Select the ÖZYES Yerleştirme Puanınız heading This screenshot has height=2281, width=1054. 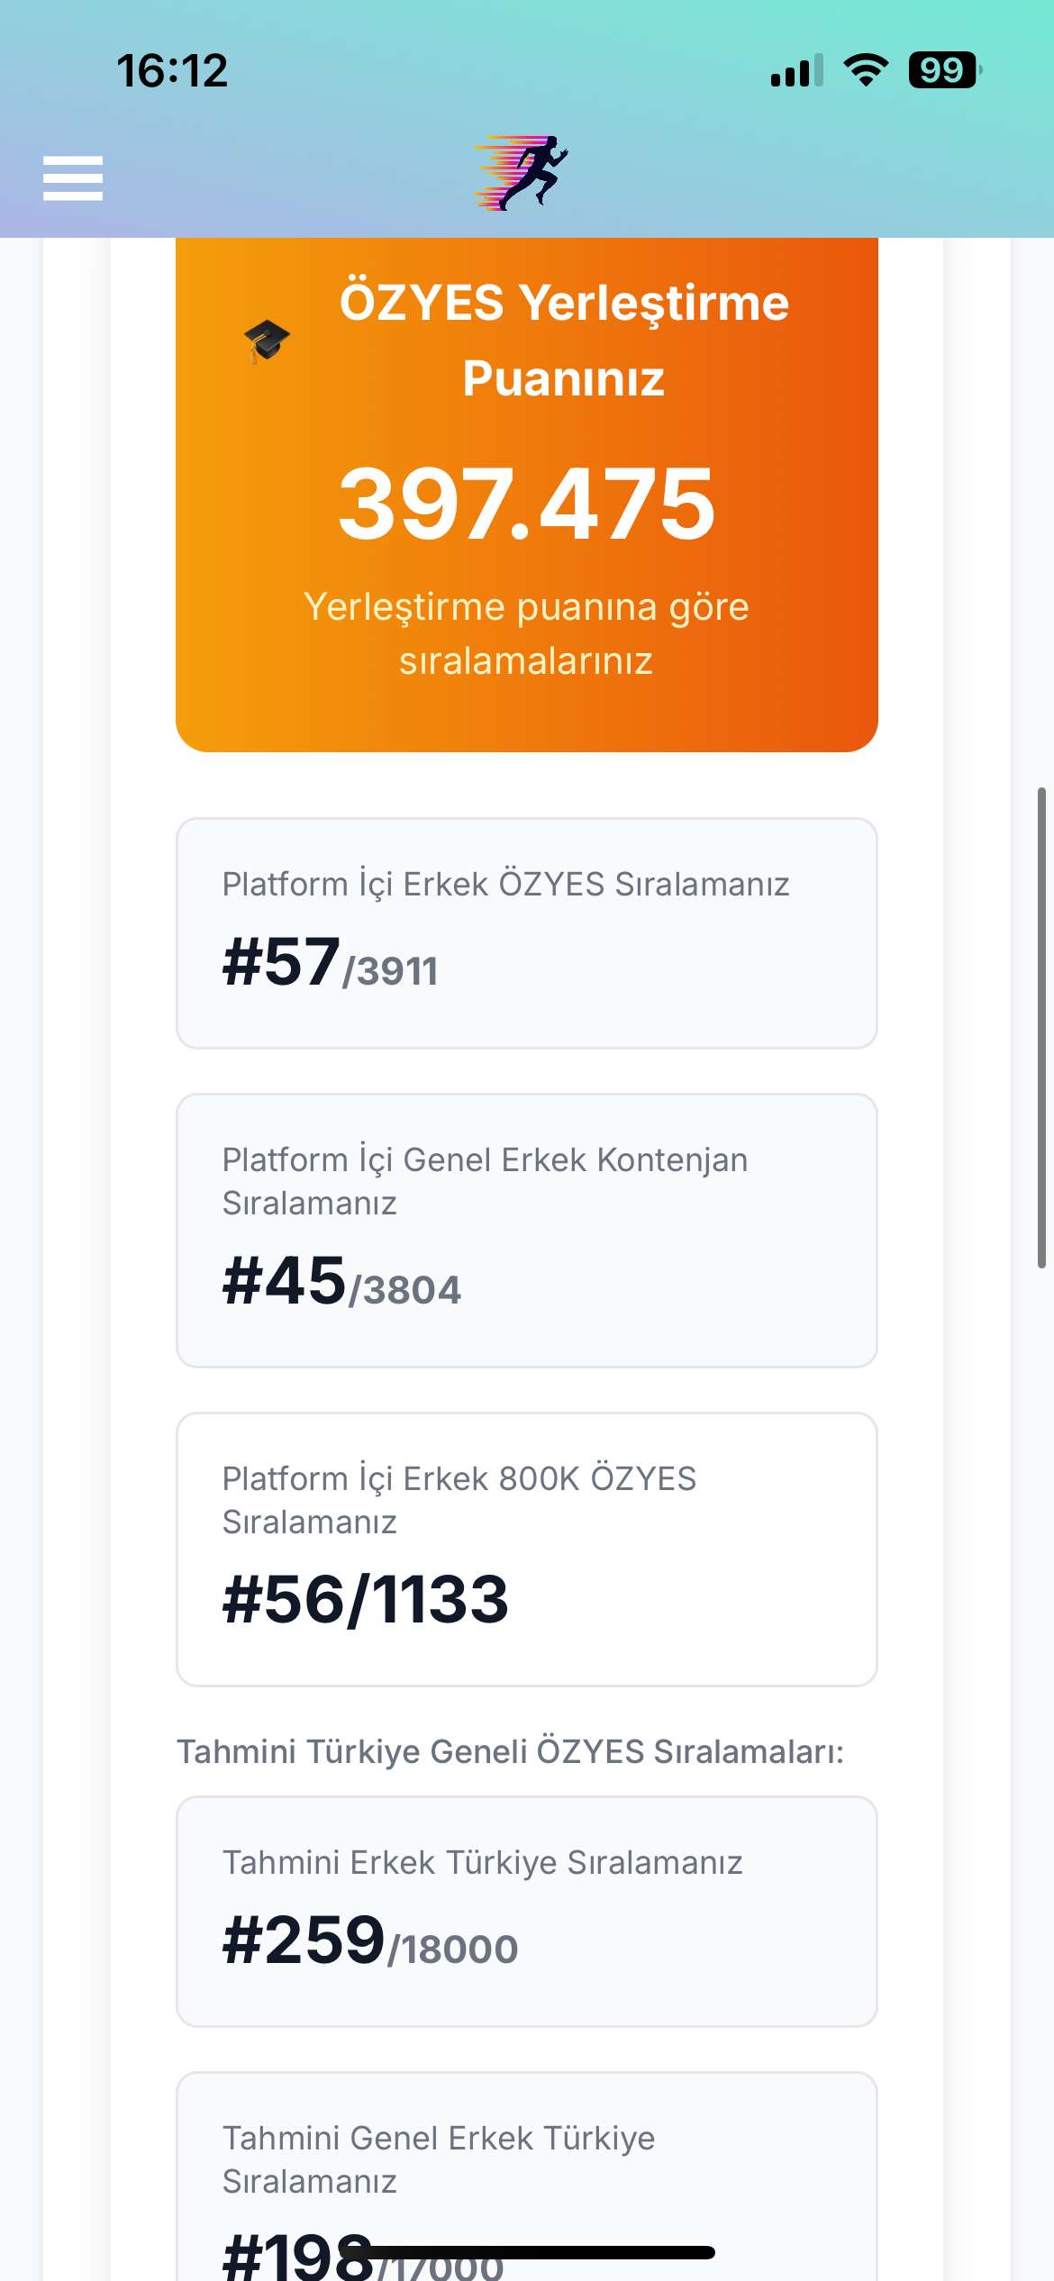(x=564, y=340)
